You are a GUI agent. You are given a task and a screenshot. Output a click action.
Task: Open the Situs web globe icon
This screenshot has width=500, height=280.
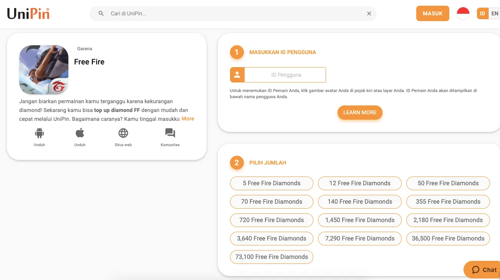click(123, 133)
